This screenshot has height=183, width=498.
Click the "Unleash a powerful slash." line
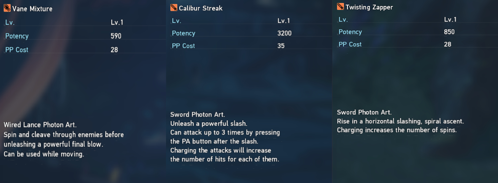pyautogui.click(x=208, y=124)
